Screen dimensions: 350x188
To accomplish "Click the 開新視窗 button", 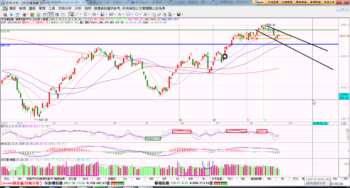I will pyautogui.click(x=301, y=2).
